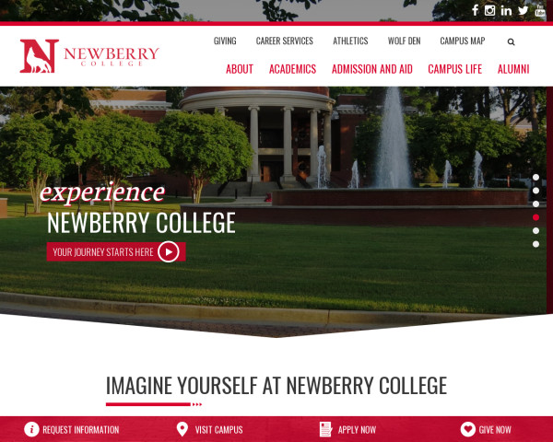Click the Apply Now document icon
This screenshot has width=553, height=442.
[x=325, y=429]
